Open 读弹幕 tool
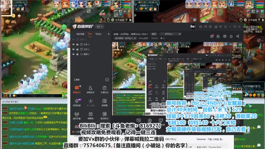 click(104, 102)
